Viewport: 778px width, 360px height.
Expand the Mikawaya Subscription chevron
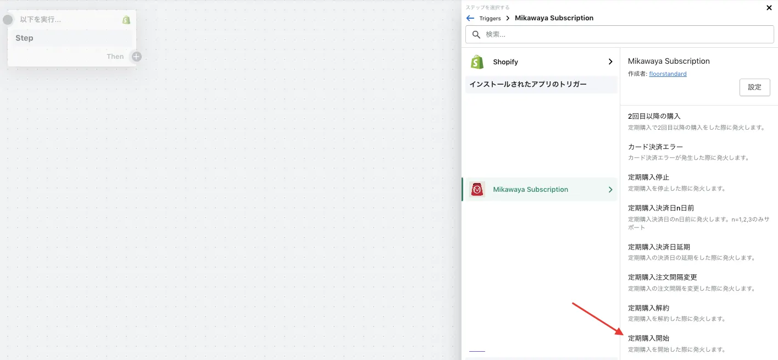610,189
